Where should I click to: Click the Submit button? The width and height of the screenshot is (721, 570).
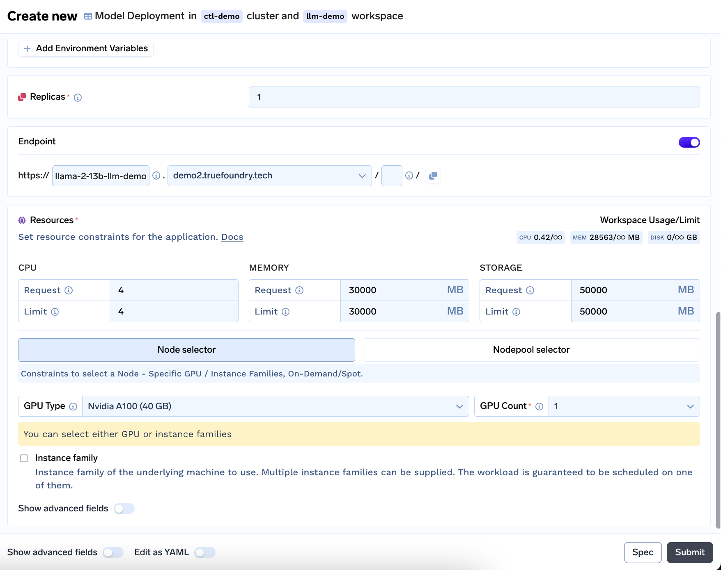point(690,552)
